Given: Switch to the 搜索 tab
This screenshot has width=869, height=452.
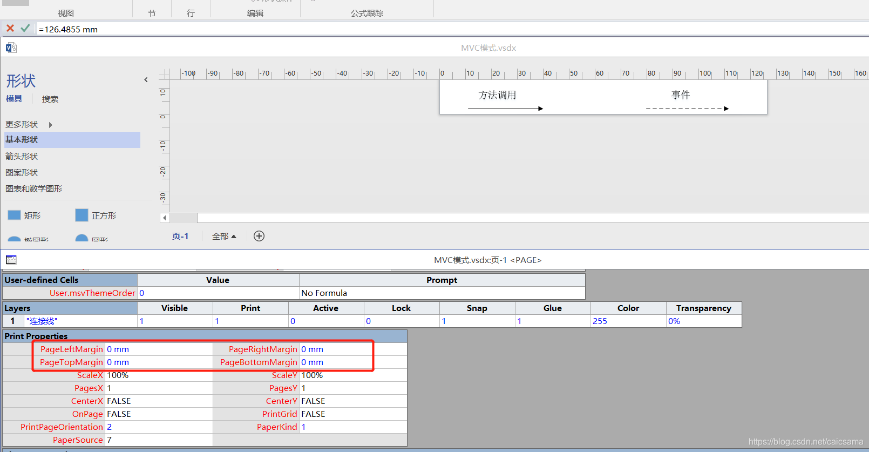Looking at the screenshot, I should [50, 99].
